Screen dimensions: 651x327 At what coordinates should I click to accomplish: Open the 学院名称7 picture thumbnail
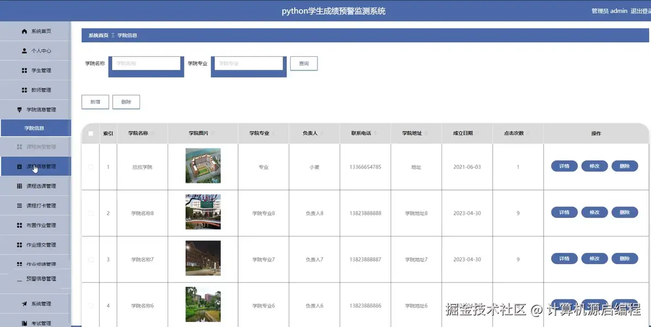click(x=203, y=258)
